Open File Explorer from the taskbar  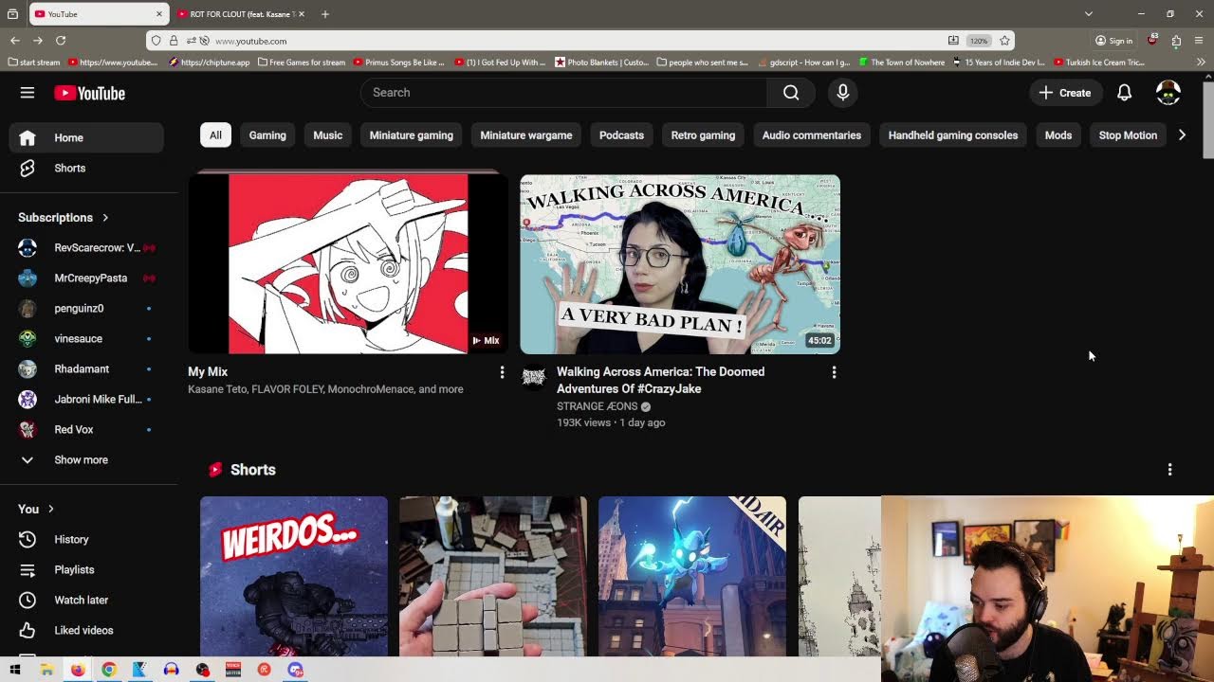pos(46,670)
